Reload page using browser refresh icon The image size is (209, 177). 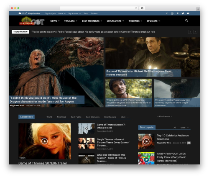coord(136,8)
